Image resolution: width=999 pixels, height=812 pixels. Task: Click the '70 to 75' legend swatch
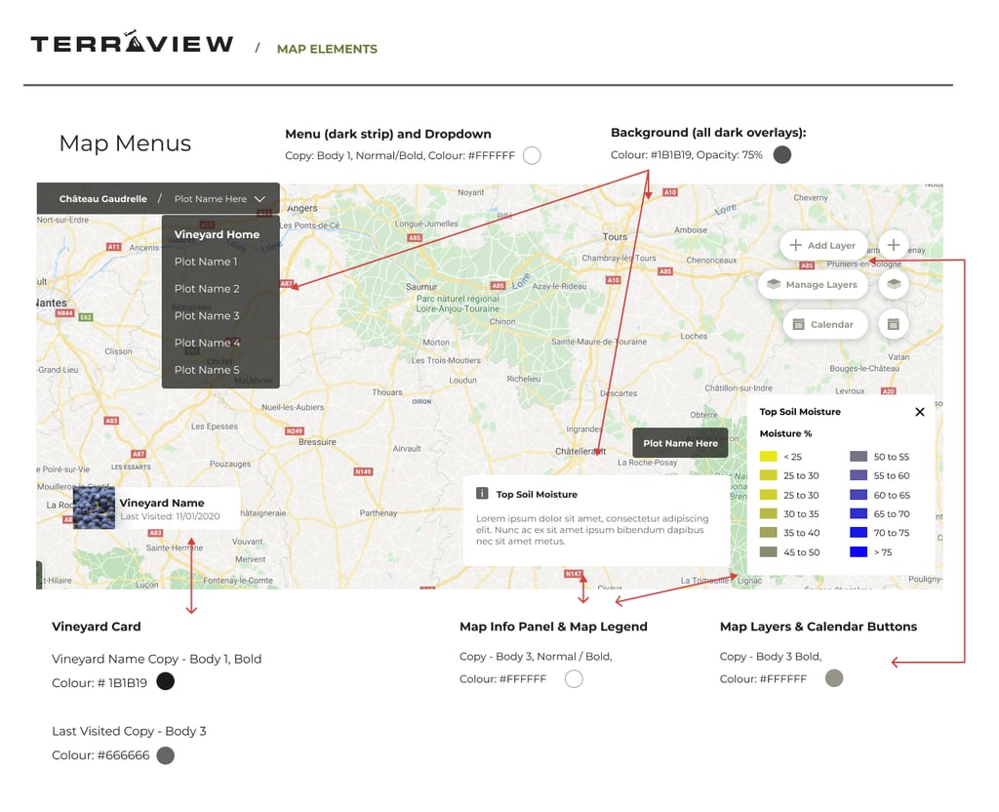(x=859, y=533)
